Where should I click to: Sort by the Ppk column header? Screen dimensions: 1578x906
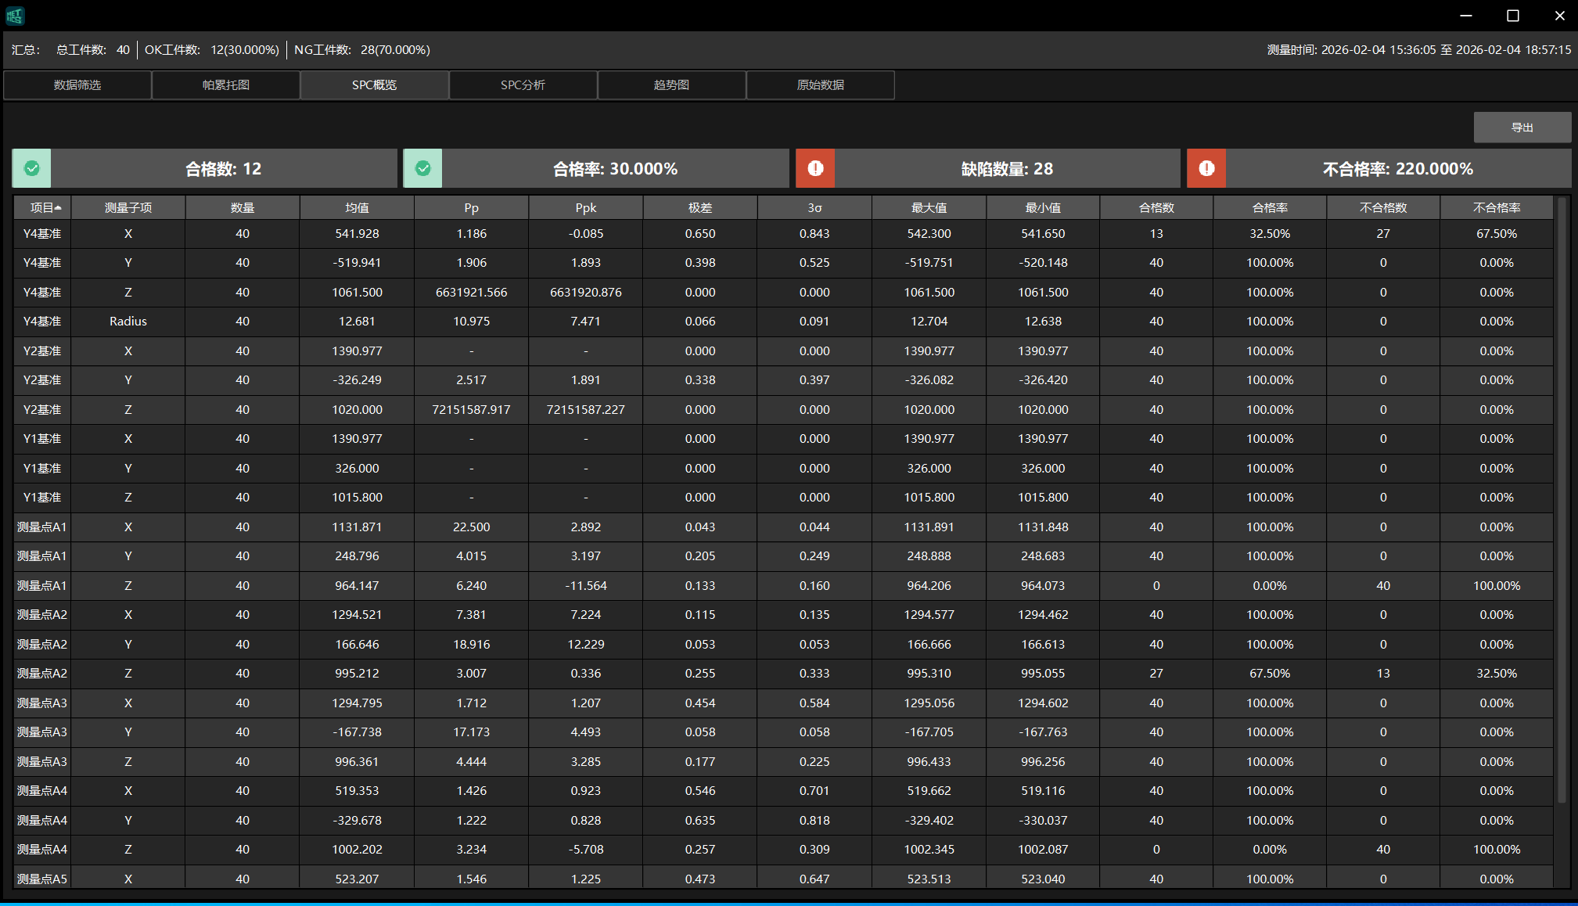[x=585, y=207]
